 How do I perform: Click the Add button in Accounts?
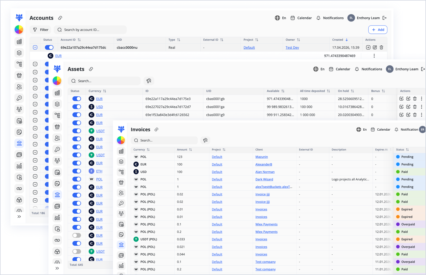(x=378, y=30)
